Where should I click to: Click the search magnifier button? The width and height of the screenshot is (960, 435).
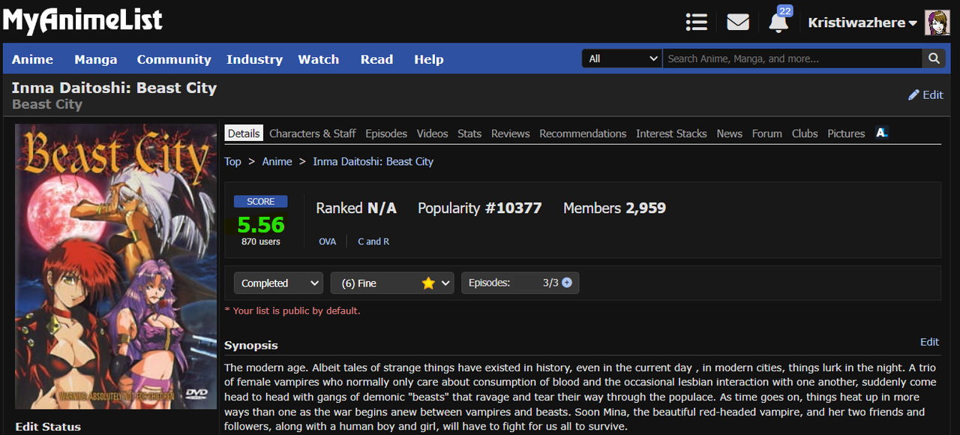coord(934,58)
